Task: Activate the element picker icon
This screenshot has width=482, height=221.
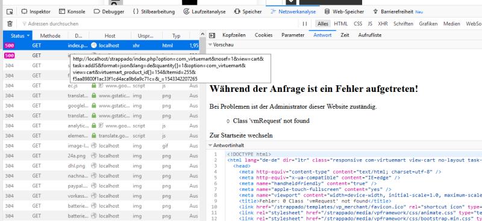Action: pos(10,11)
